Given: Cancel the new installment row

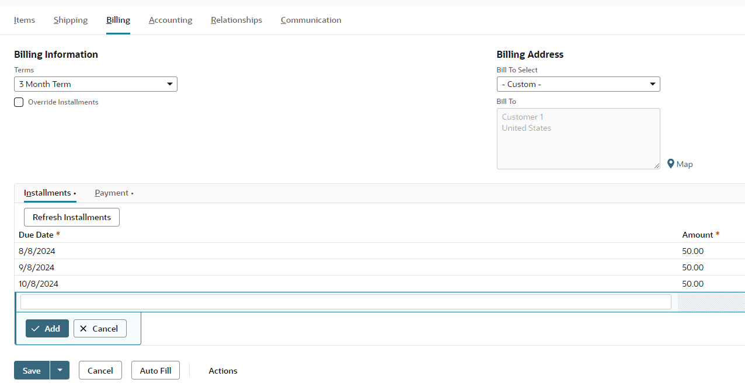Looking at the screenshot, I should click(100, 329).
